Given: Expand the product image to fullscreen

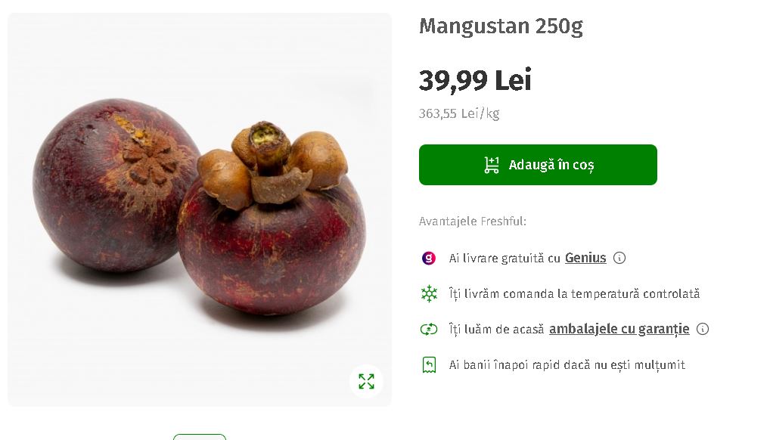Looking at the screenshot, I should point(366,381).
